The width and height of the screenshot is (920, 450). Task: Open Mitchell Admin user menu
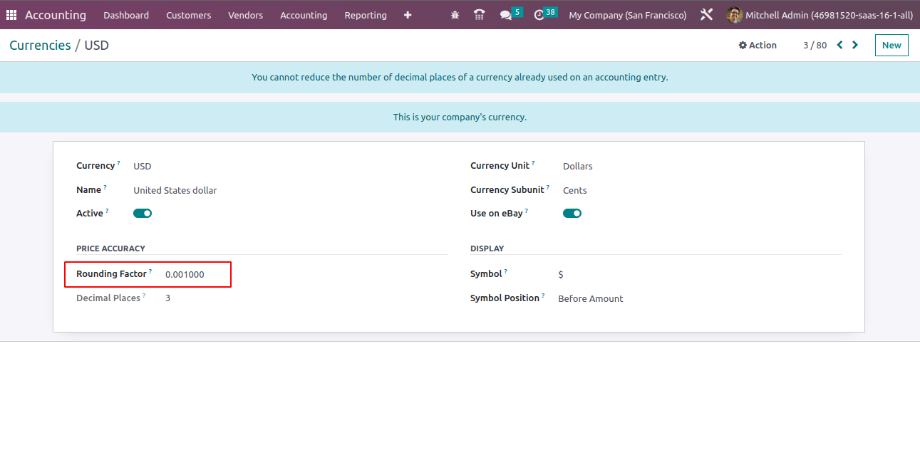click(820, 15)
